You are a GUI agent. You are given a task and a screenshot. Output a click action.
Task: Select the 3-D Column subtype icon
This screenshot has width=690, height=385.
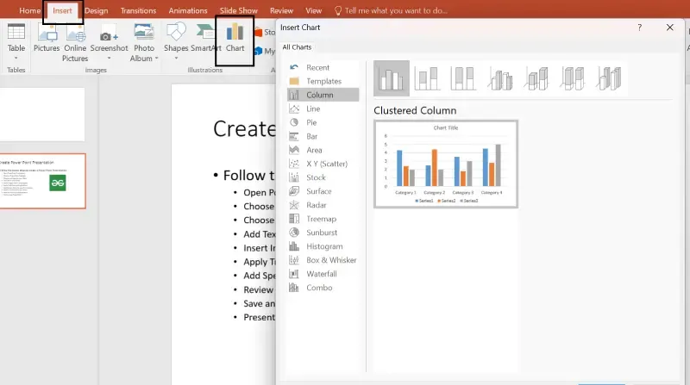point(609,78)
